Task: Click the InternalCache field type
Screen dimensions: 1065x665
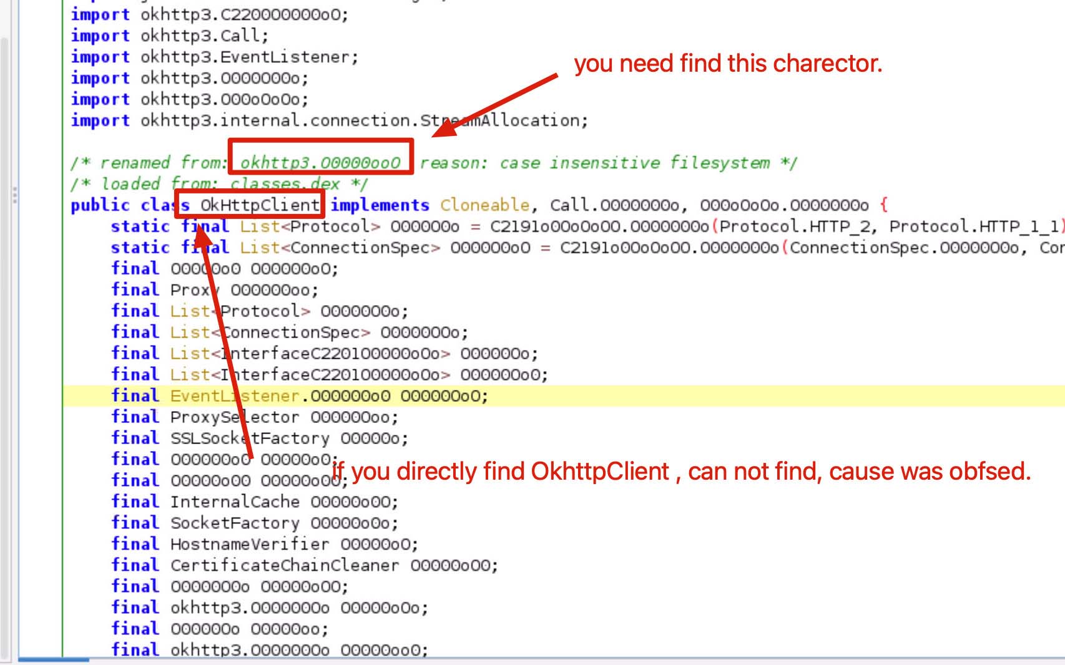Action: coord(235,502)
